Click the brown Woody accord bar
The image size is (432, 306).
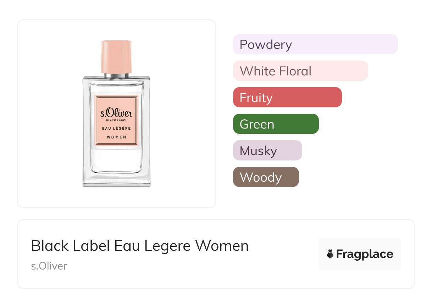coord(266,177)
